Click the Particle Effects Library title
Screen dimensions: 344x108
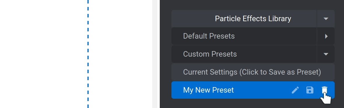click(x=253, y=19)
